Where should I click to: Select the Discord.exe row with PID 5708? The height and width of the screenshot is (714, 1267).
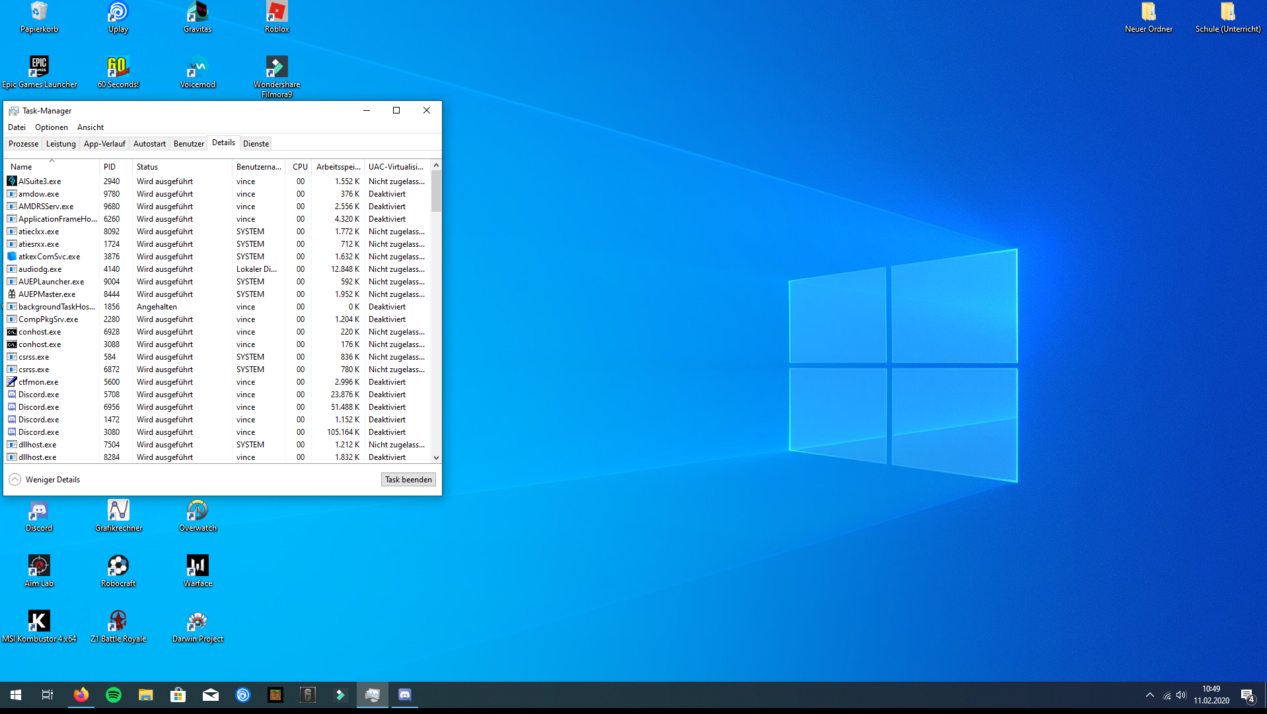click(x=217, y=395)
